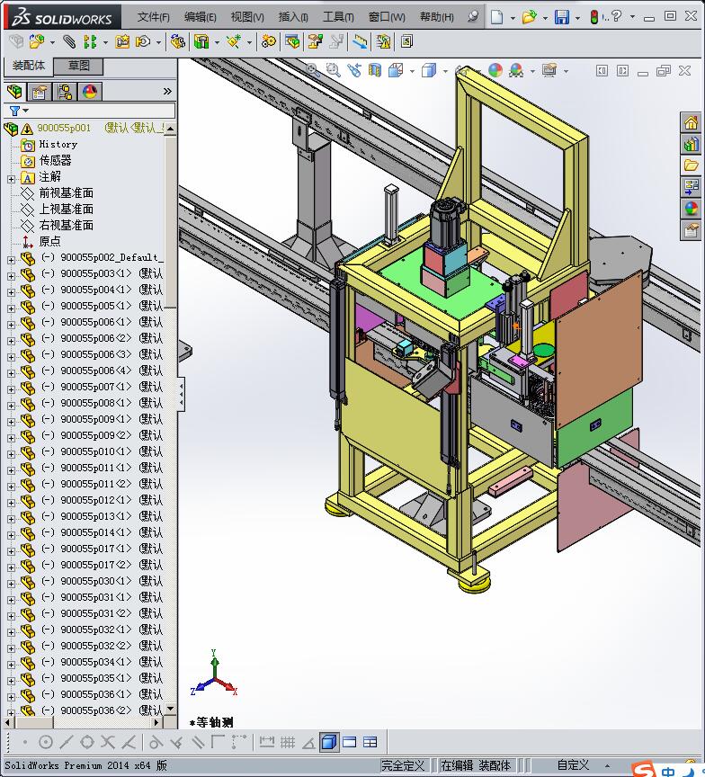
Task: Switch to the 草图 tab
Action: tap(78, 66)
